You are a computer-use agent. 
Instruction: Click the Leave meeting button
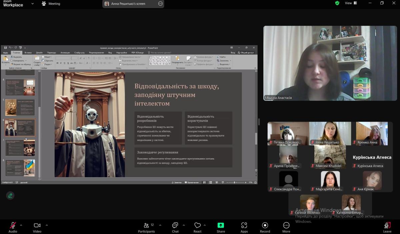point(387,227)
